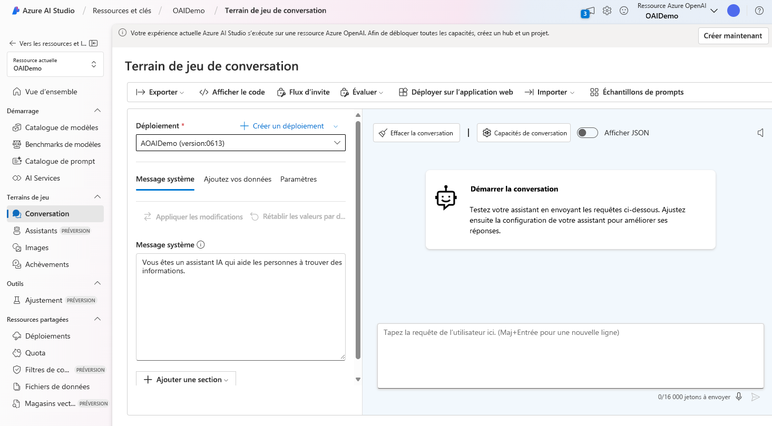Click the Déploiements icon
This screenshot has height=426, width=772.
[x=17, y=336]
